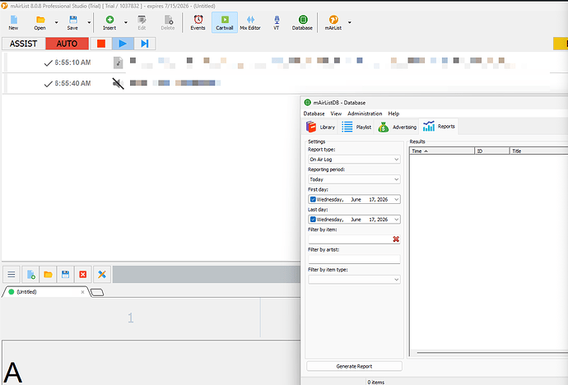Viewport: 568px width, 385px height.
Task: Add a new empty cartwall tab
Action: (x=96, y=292)
